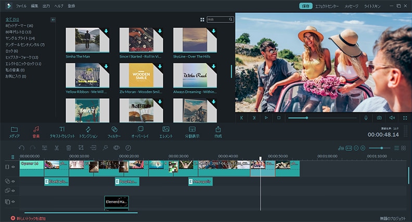Open the 作成 export tab
Screen dimensions: 412x222
coord(218,132)
